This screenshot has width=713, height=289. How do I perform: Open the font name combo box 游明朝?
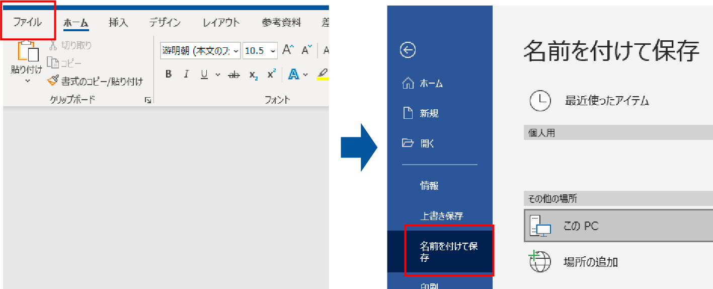[x=200, y=51]
